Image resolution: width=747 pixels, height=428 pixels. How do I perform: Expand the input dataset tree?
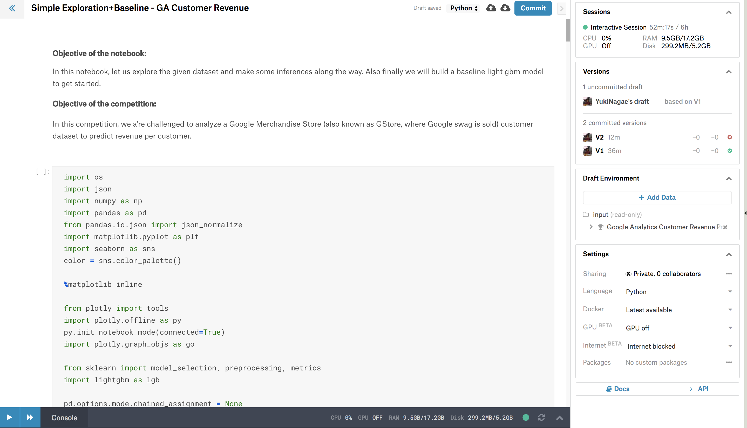tap(591, 227)
